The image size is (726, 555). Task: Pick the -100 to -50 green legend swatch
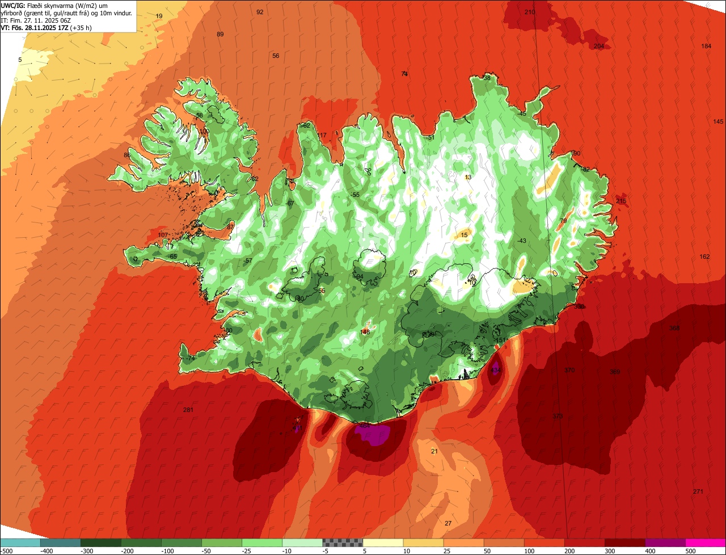181,543
